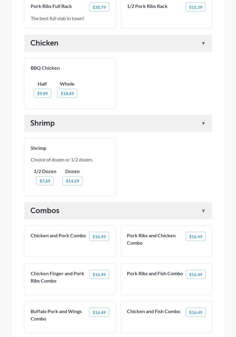Collapse the Chicken section arrow

coord(203,43)
